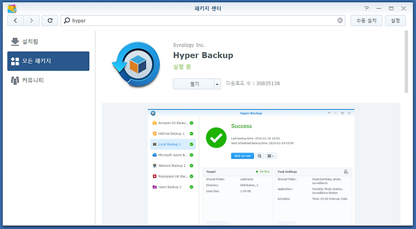This screenshot has width=416, height=229.
Task: Go back with the left arrow button
Action: 16,21
